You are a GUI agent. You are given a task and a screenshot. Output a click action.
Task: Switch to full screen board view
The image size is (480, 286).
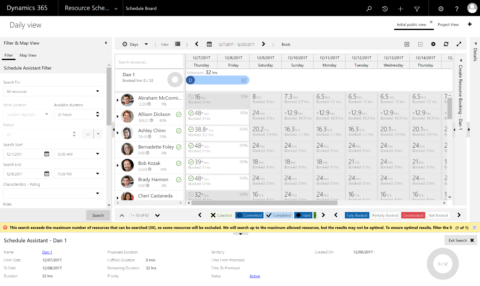point(459,44)
